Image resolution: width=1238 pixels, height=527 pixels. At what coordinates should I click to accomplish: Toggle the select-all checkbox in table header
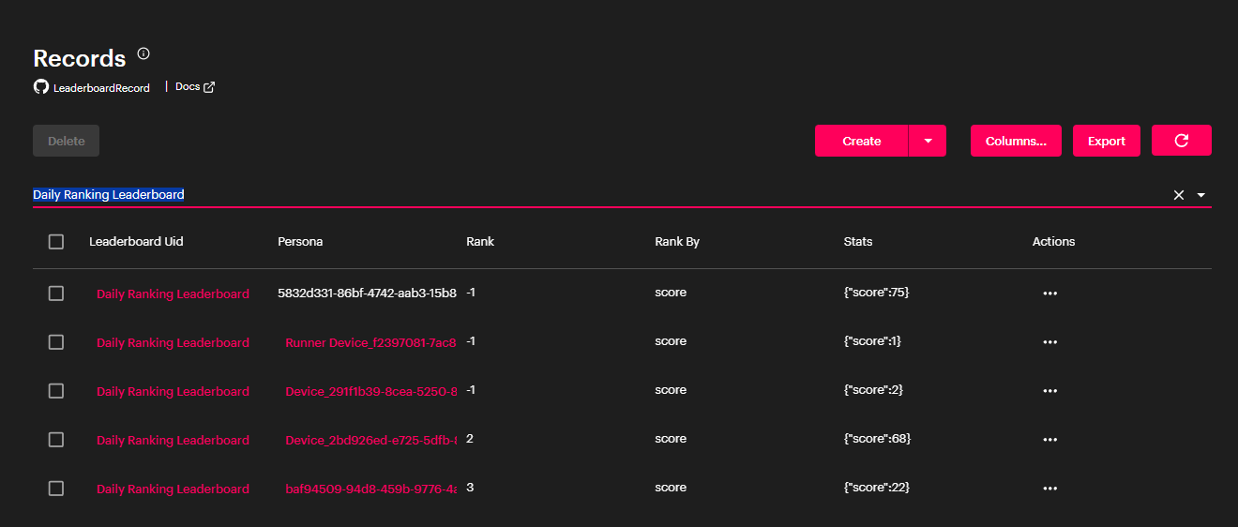click(x=56, y=242)
